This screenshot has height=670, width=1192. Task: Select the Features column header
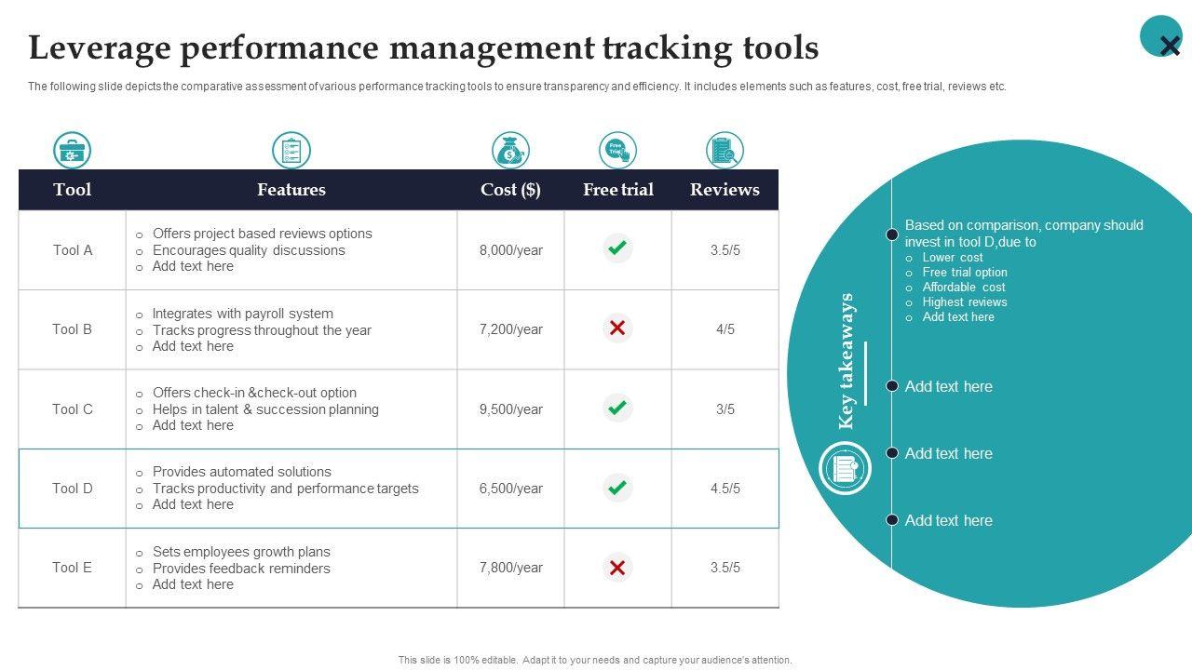(x=291, y=190)
